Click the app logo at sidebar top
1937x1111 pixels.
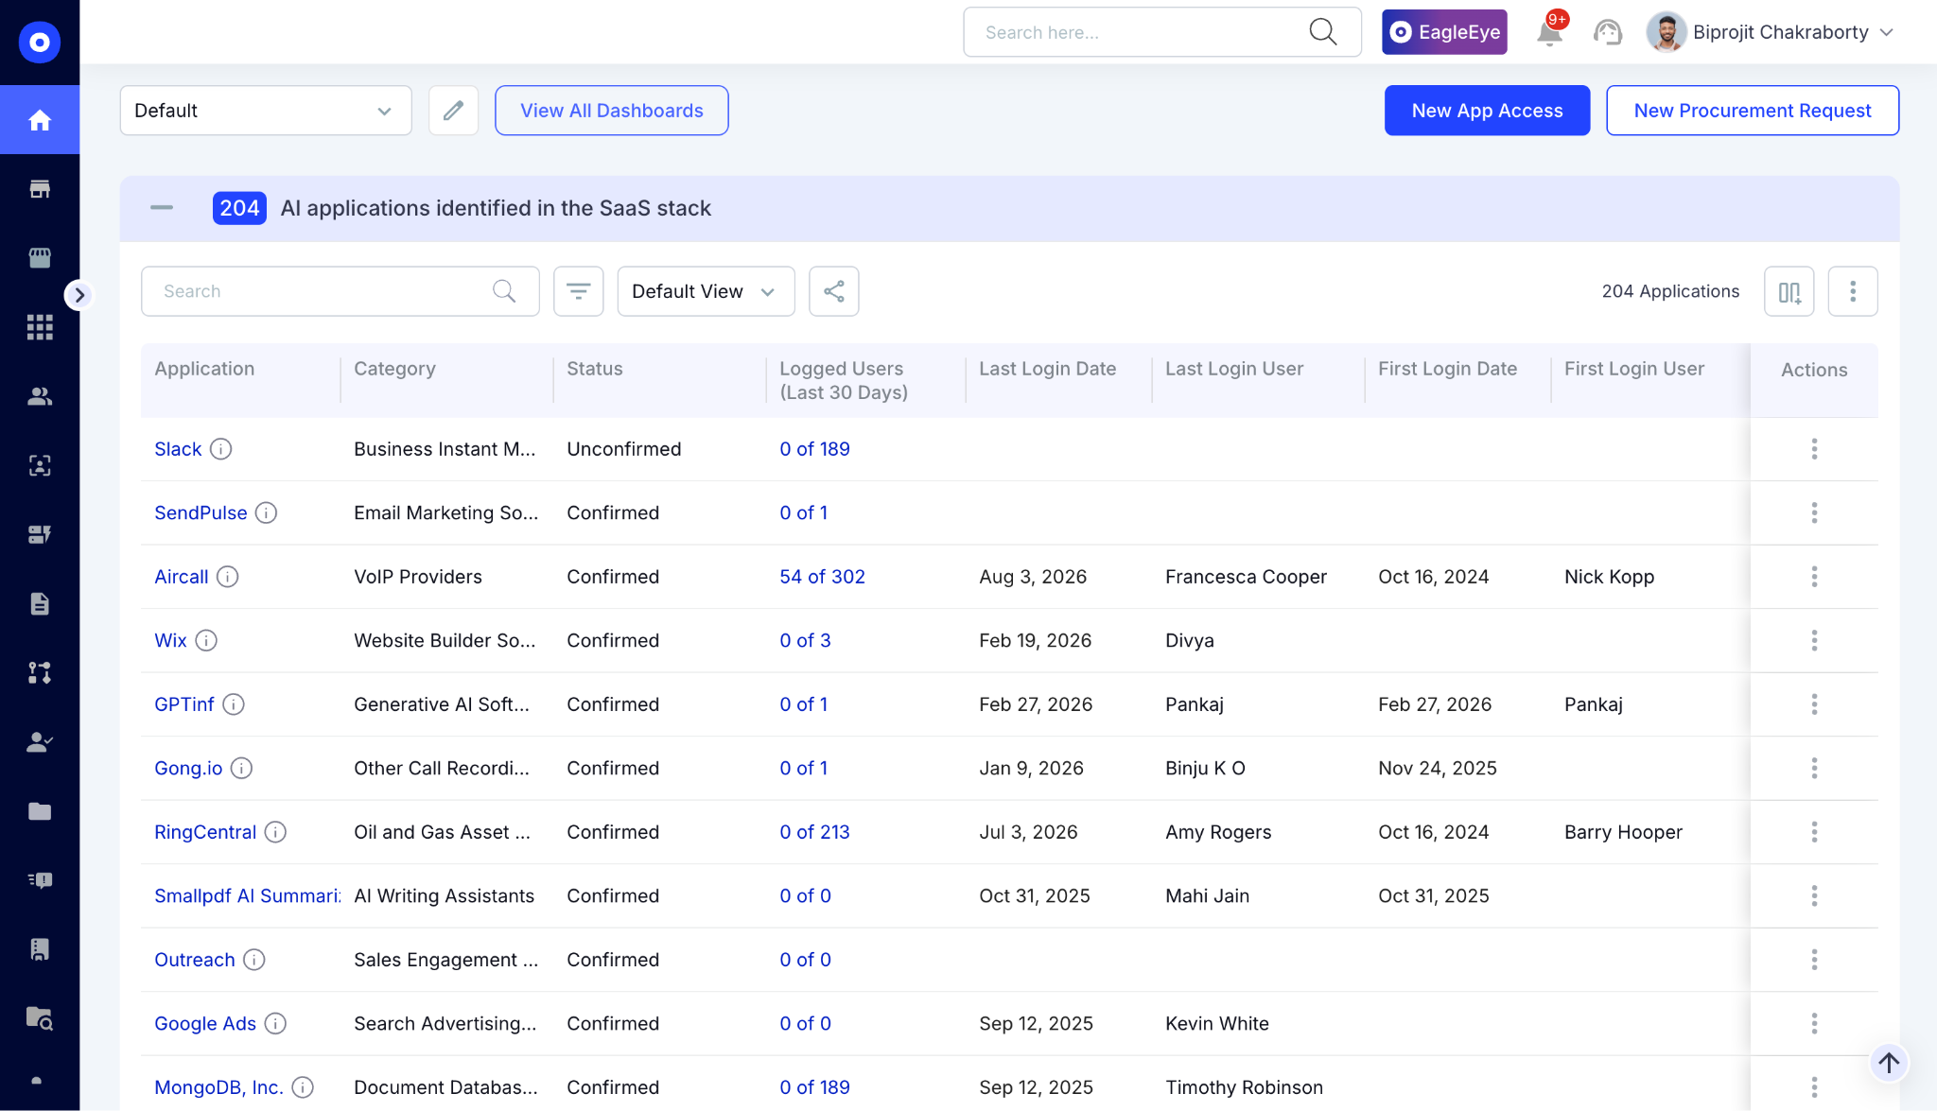pyautogui.click(x=40, y=42)
